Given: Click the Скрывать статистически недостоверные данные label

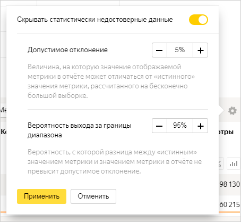Looking at the screenshot, I should [95, 20].
